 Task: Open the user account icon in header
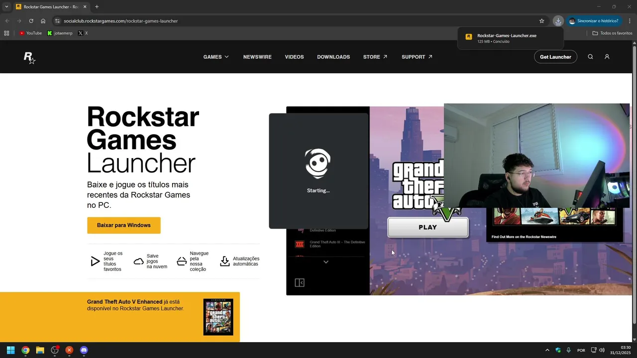click(607, 57)
